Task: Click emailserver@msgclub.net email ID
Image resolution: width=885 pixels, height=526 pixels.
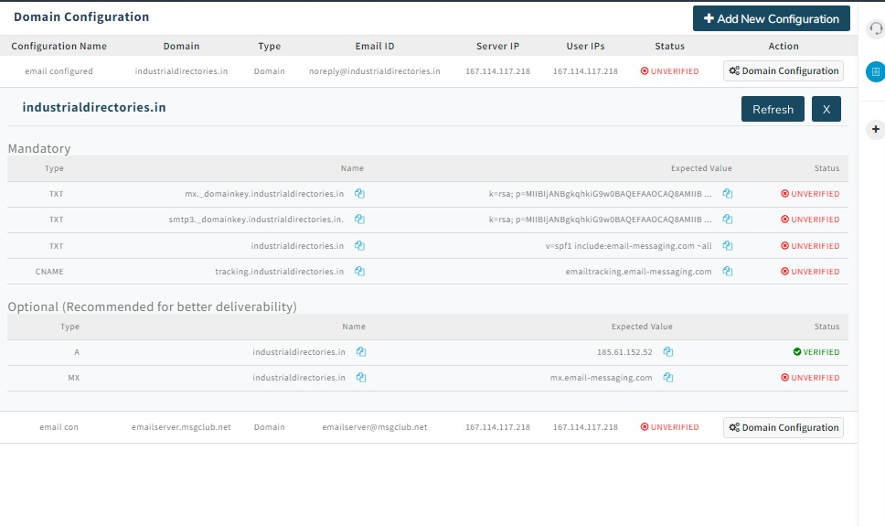Action: [x=374, y=427]
